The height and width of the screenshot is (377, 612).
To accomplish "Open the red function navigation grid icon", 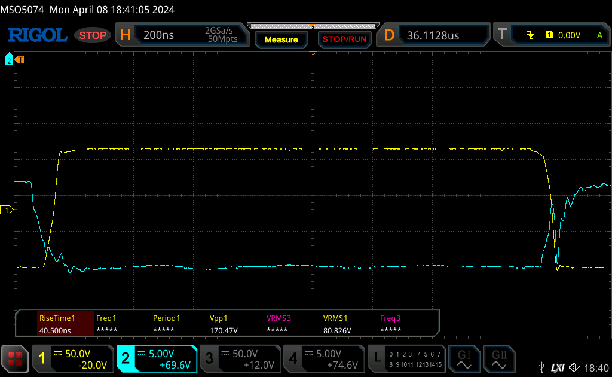I will click(x=15, y=358).
